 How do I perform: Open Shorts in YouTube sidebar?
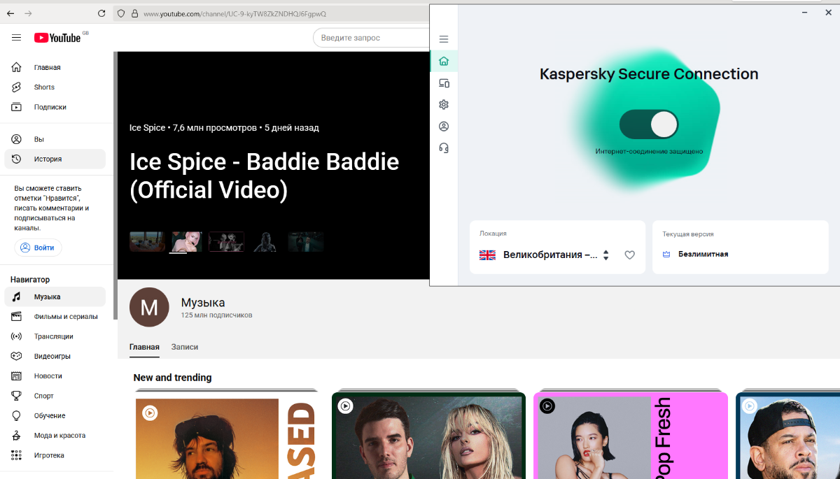tap(55, 87)
